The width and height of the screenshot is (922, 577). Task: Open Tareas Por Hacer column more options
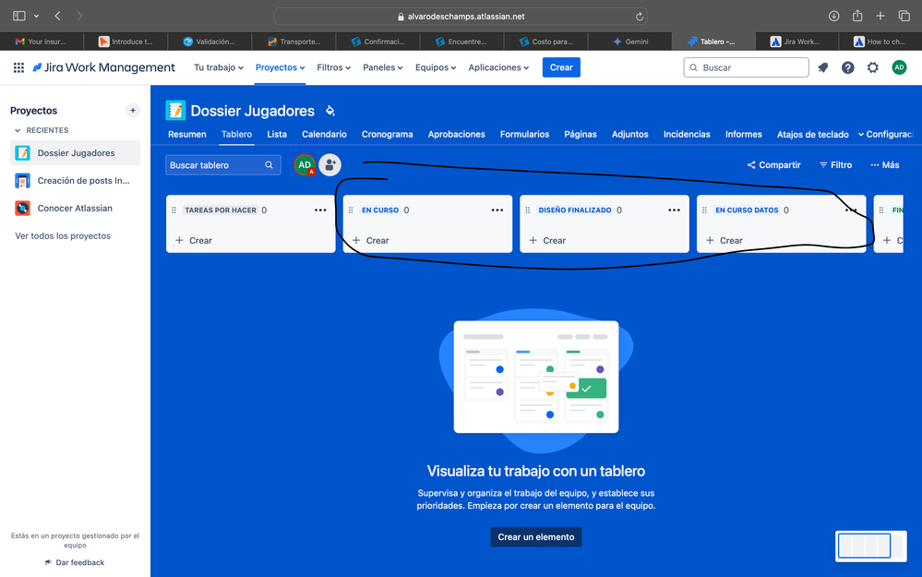point(320,210)
